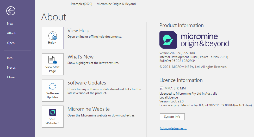Click the MMA_STK_MM licence certificate icon
The image size is (254, 137).
(162, 88)
